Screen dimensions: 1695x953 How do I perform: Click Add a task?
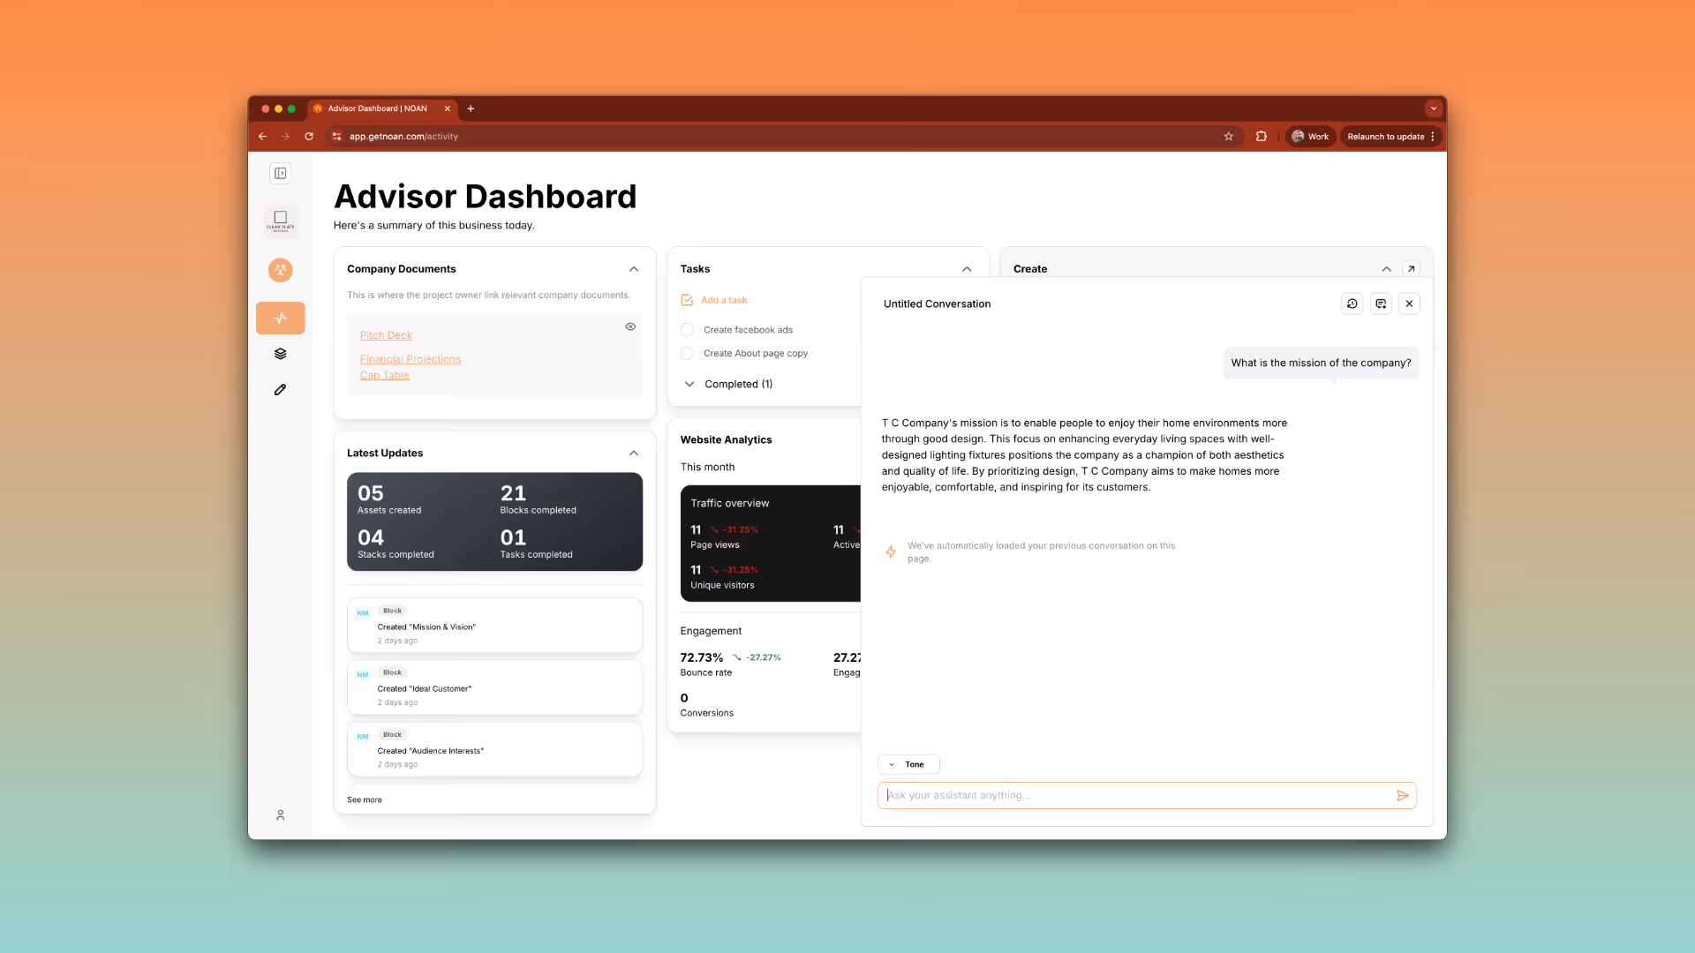pos(723,300)
